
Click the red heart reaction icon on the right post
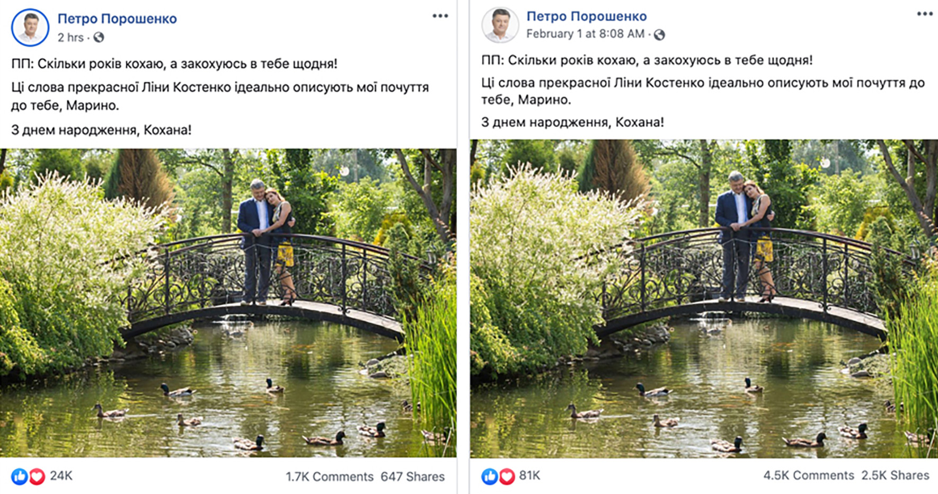[x=507, y=477]
